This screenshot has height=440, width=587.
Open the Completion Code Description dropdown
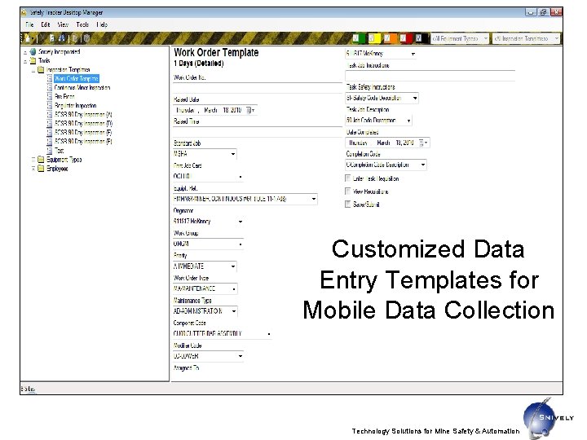422,165
